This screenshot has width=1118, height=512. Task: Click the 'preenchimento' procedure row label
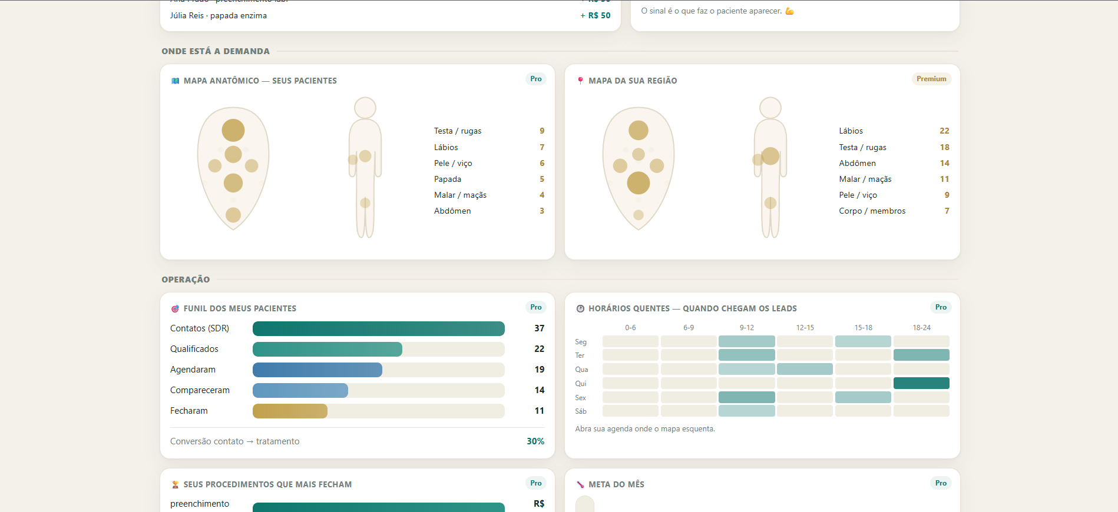coord(200,504)
